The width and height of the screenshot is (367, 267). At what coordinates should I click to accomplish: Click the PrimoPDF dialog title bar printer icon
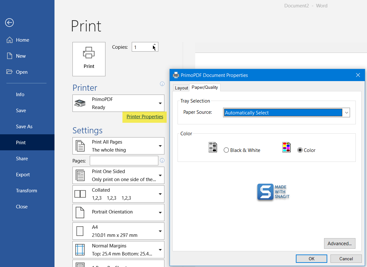(176, 75)
